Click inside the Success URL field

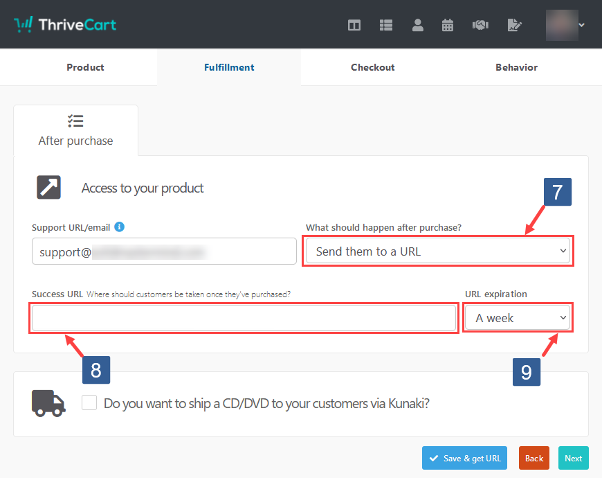click(244, 317)
